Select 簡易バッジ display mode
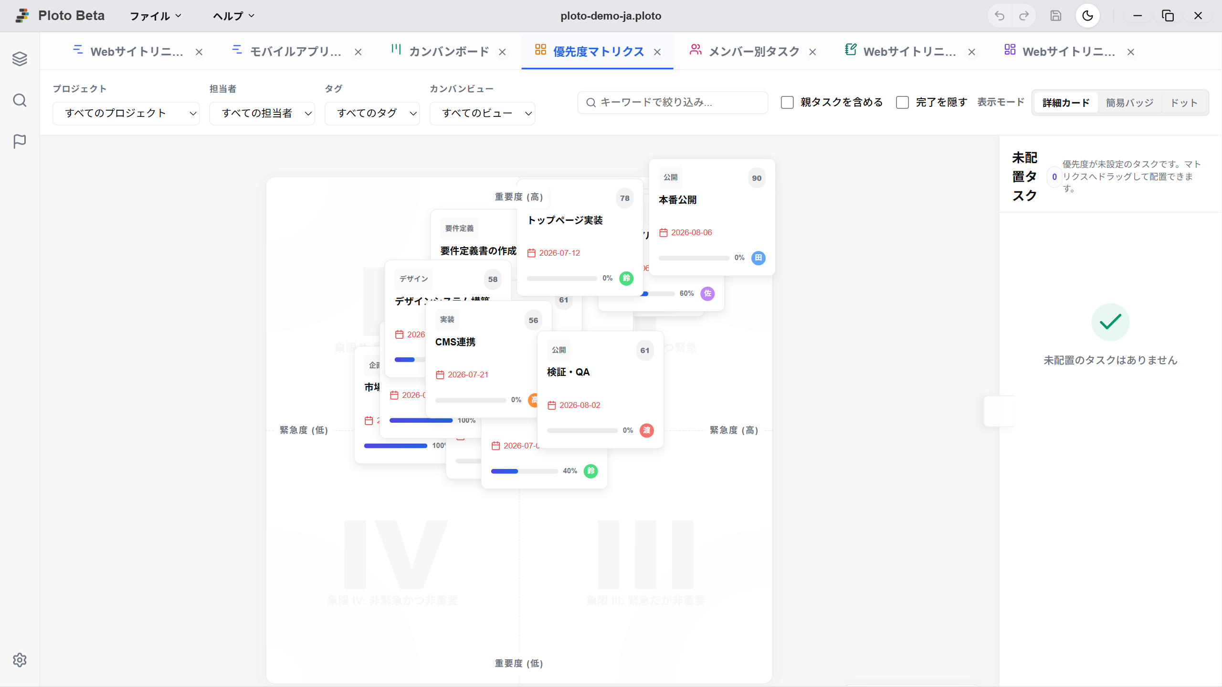 coord(1129,103)
